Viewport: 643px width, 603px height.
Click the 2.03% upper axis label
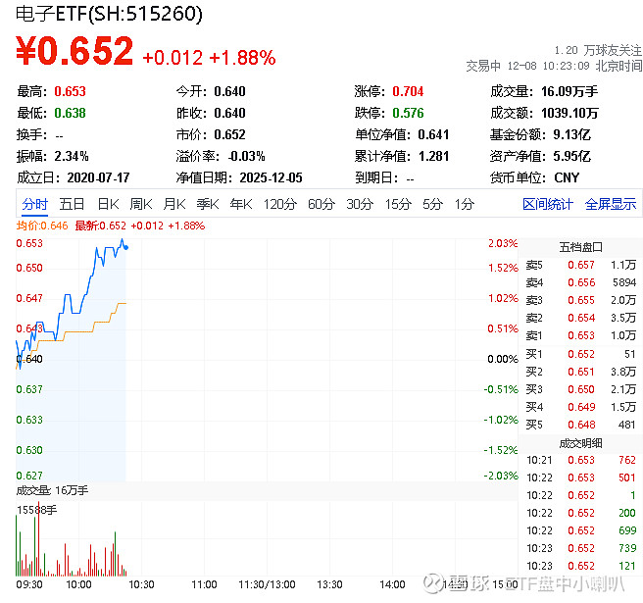(x=503, y=243)
